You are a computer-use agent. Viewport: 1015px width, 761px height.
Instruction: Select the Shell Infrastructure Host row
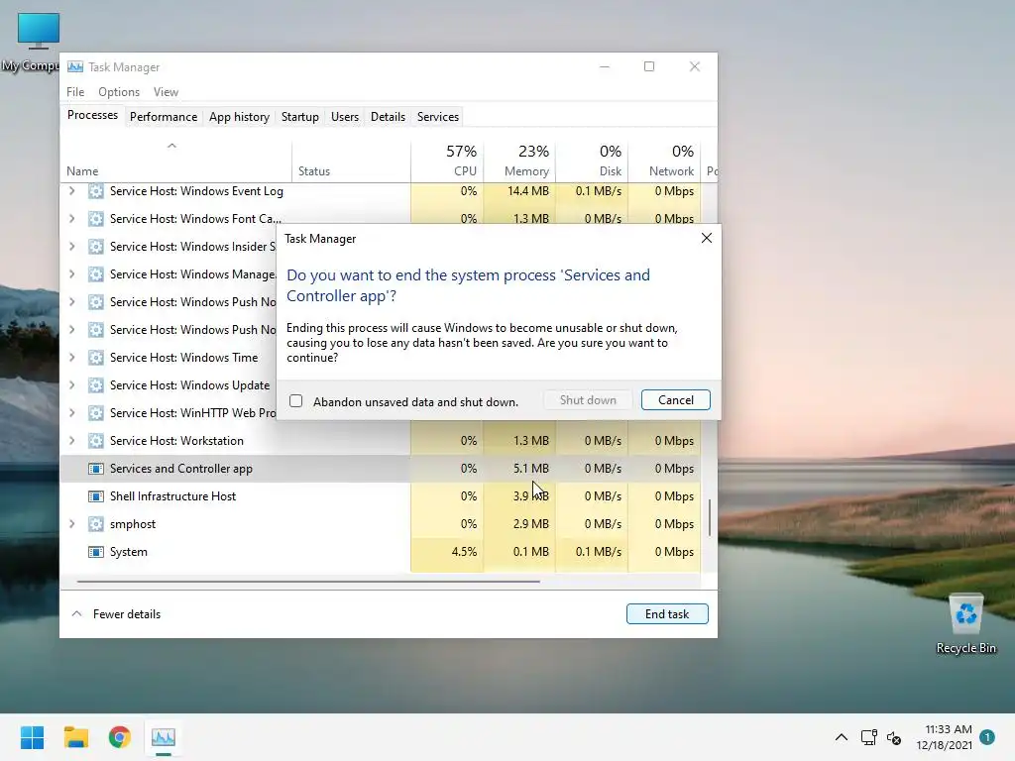[381, 496]
